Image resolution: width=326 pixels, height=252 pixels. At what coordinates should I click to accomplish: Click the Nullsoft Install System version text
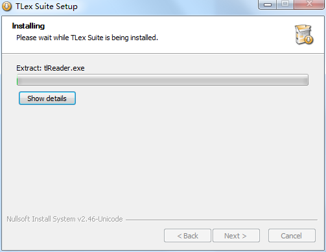click(x=65, y=219)
